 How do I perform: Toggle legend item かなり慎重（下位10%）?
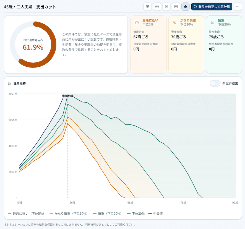pyautogui.click(x=68, y=214)
